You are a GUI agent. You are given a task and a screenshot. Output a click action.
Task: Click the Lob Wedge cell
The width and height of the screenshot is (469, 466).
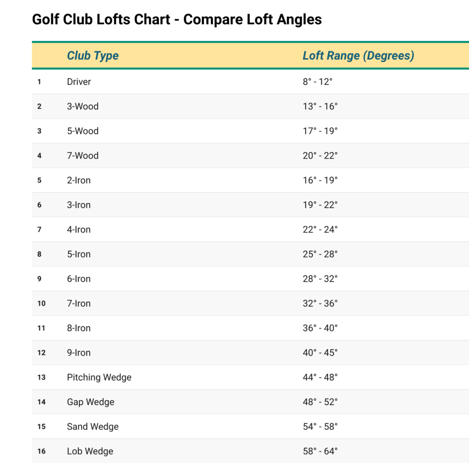point(90,451)
